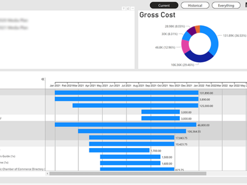
Task: Click the Jul 2021 timeline header
Action: click(x=126, y=86)
